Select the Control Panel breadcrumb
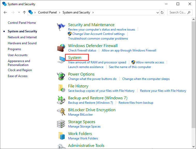196x149 pixels. point(47,12)
